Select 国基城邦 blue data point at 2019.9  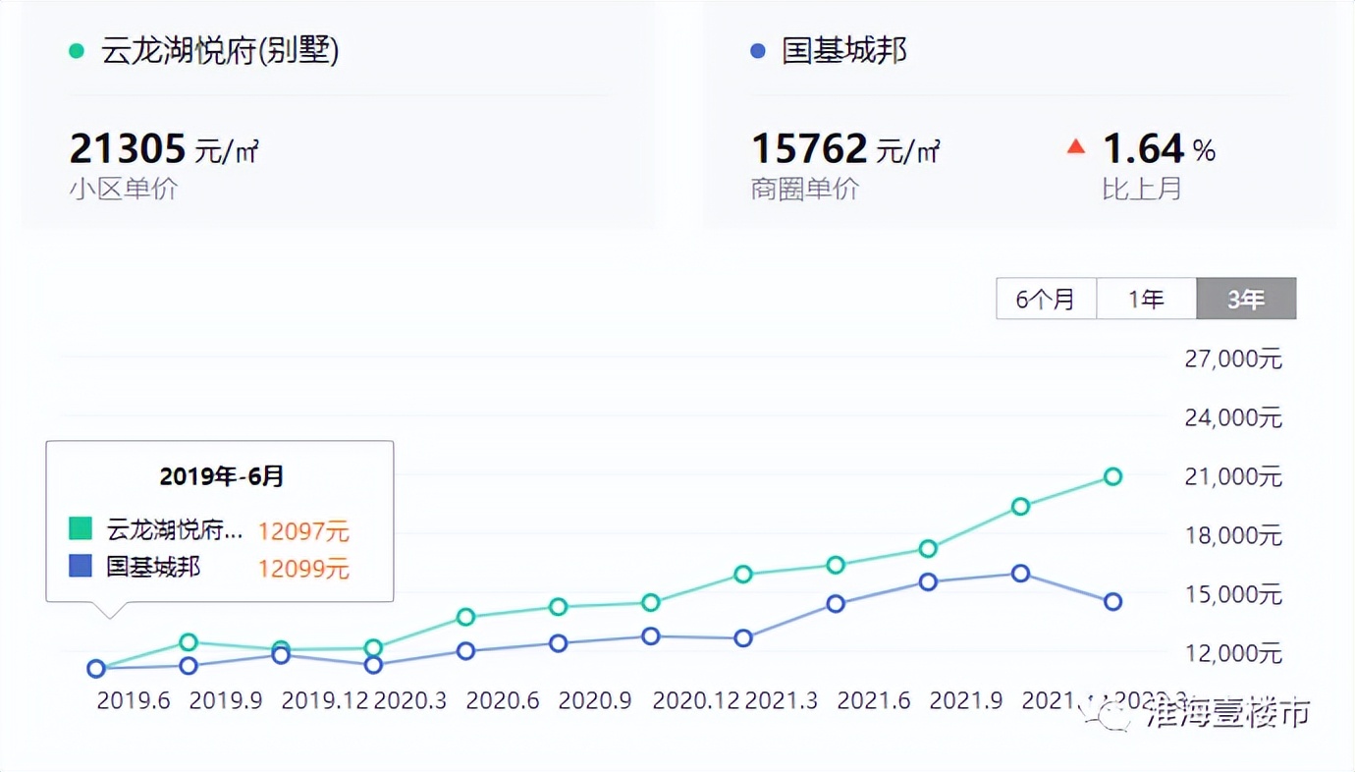pos(189,666)
